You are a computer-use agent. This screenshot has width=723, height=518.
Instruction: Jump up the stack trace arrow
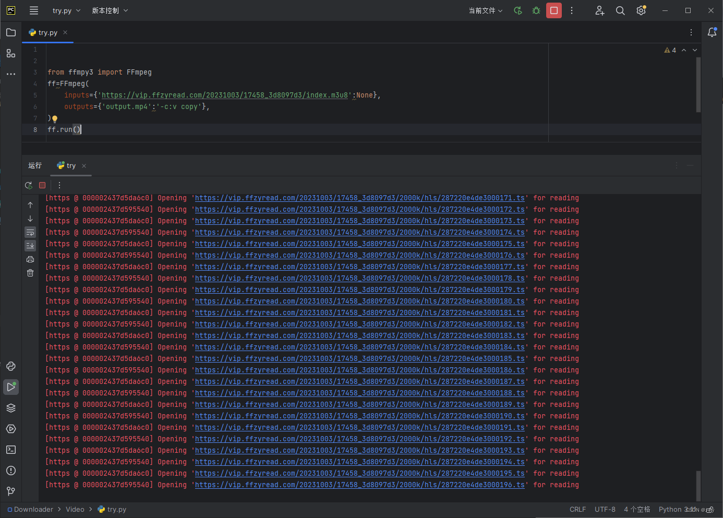[30, 205]
